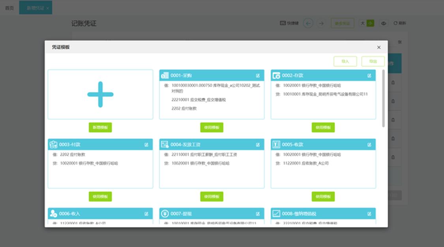444x247 pixels.
Task: Toggle voucher preview with the eye icon
Action: click(x=383, y=24)
